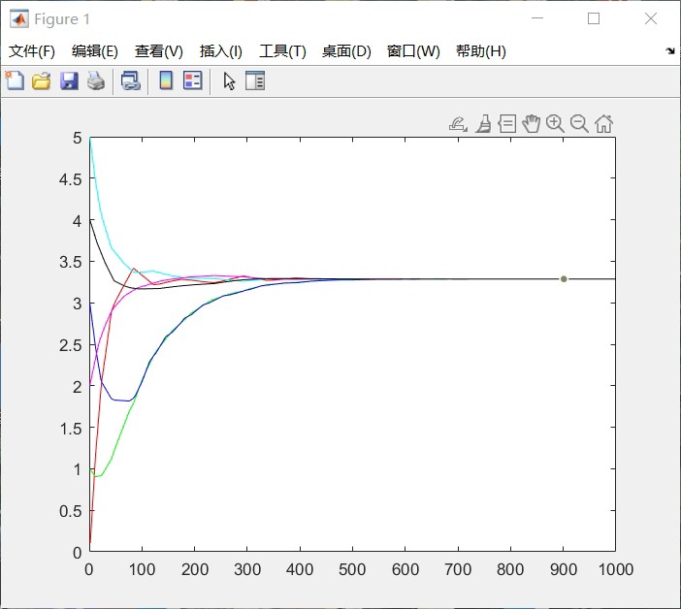Click the y-axis label 0.5
The image size is (681, 609).
pyautogui.click(x=71, y=511)
